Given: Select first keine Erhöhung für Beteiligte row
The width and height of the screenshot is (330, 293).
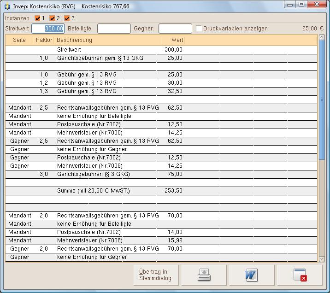Looking at the screenshot, I should pos(161,116).
